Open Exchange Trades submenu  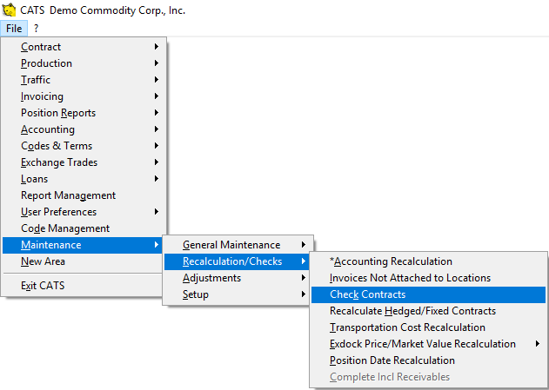[x=83, y=162]
